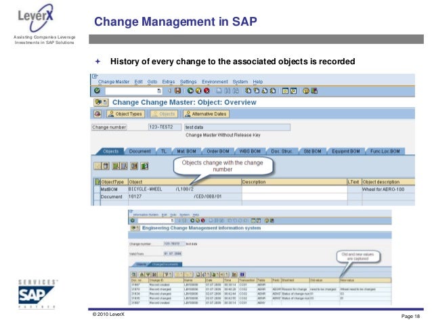The width and height of the screenshot is (432, 324).
Task: Click the yellow Help question mark icon
Action: click(x=306, y=91)
